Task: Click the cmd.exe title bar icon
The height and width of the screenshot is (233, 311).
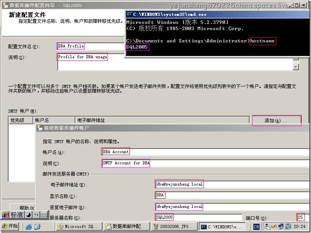Action: point(129,14)
